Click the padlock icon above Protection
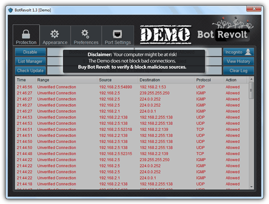Screen dimensions: 269x204 [x=26, y=34]
